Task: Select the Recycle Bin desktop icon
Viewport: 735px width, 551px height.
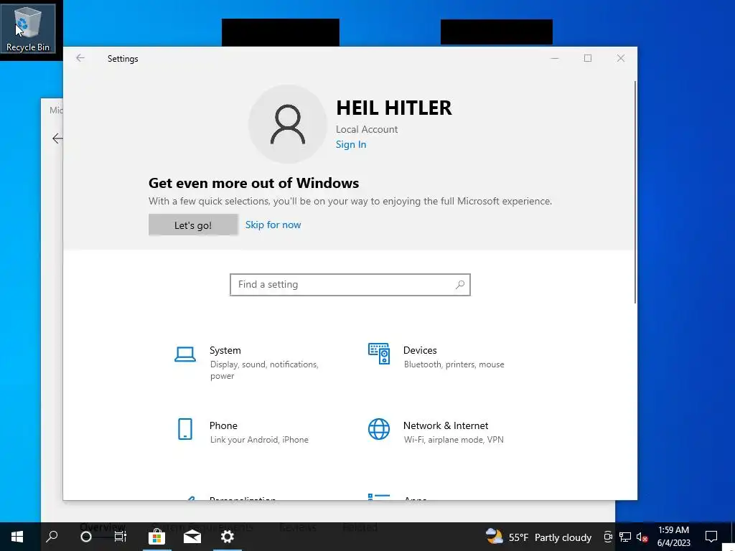Action: [28, 30]
